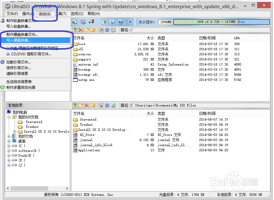Click the add-to-image icon in local pane toolbar
Image resolution: width=274 pixels, height=200 pixels.
[x=101, y=105]
